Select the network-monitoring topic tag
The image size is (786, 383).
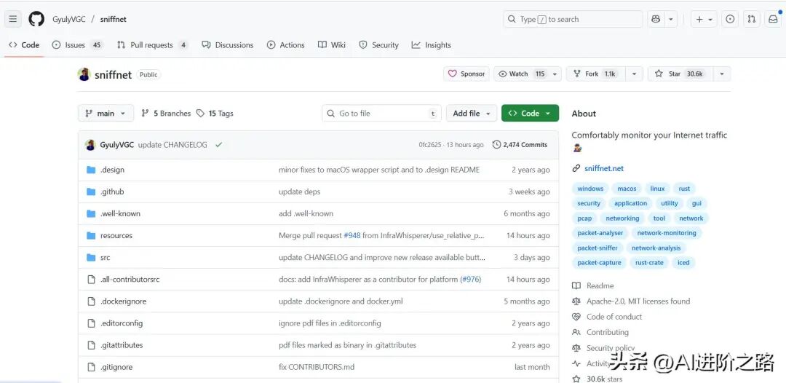pos(666,233)
